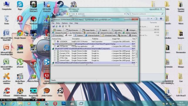Open the Recycle Bin desktop icon

6,20
